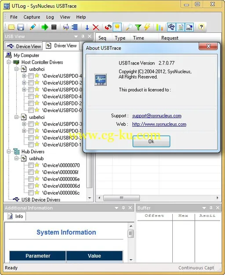Image resolution: width=225 pixels, height=275 pixels.
Task: Stop capture with the black square
Action: [x=54, y=27]
